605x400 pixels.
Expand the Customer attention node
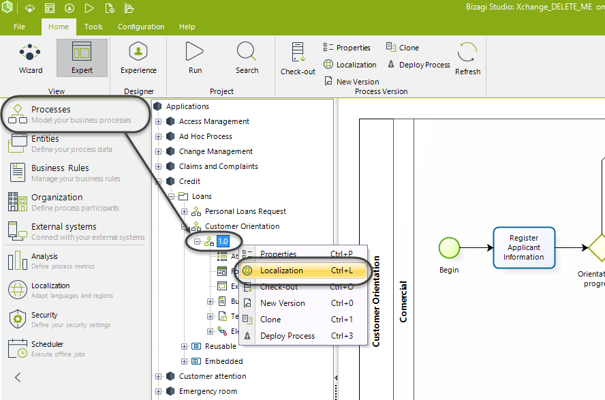tap(158, 376)
